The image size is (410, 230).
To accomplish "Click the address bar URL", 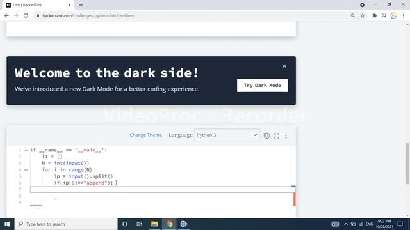I will (88, 15).
